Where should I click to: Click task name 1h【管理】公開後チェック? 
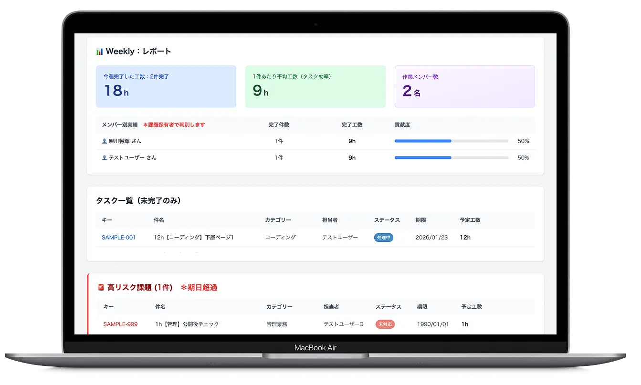click(187, 324)
